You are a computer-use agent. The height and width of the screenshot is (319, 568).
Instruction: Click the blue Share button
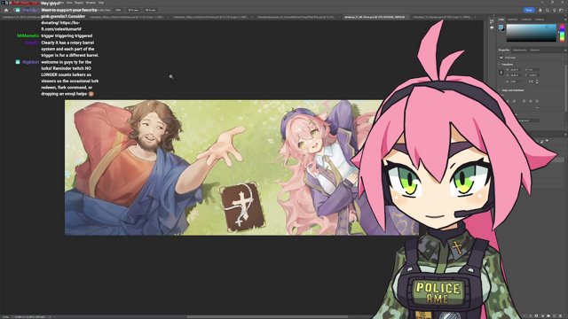529,10
